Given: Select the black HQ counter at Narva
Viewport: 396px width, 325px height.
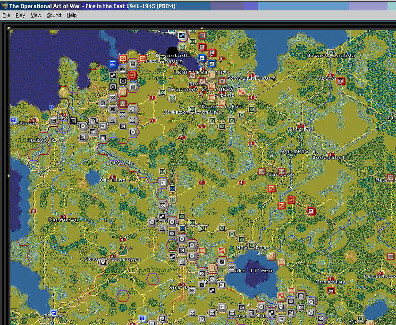Looking at the screenshot, I should 73,121.
